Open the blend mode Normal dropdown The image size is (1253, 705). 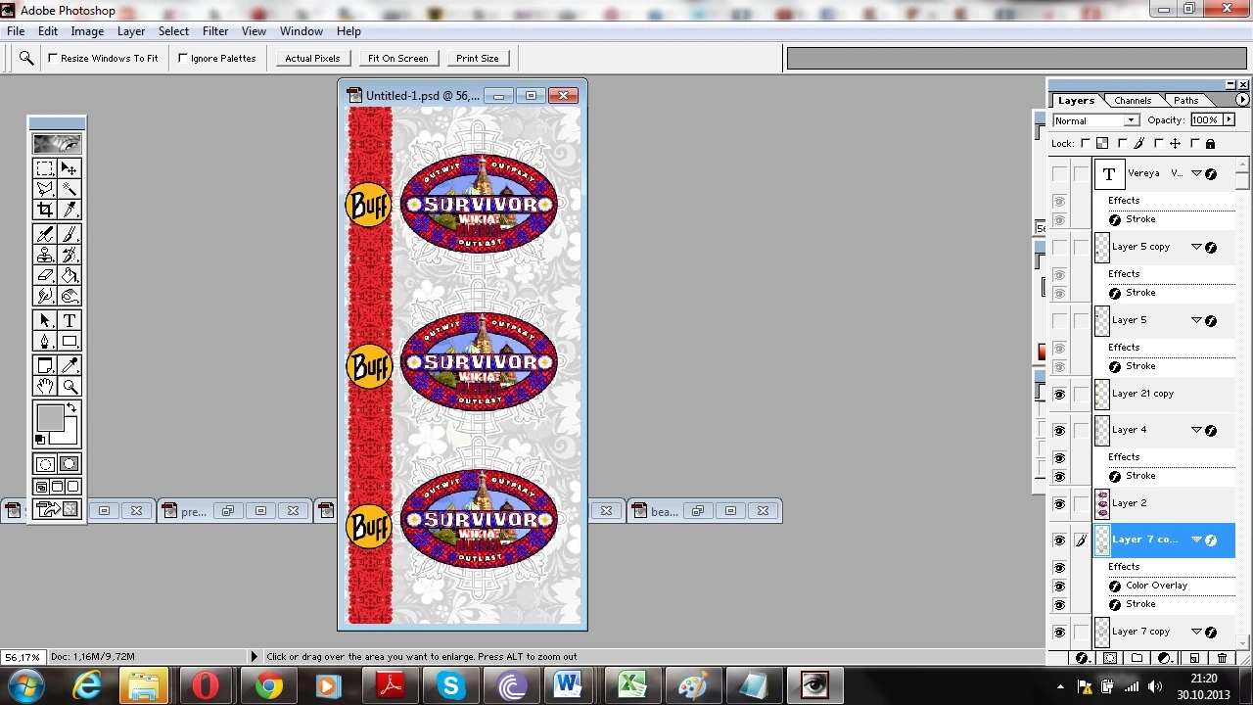point(1094,120)
